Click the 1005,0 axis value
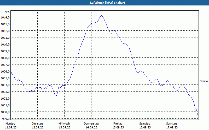209x130 pixels. coord(5,78)
